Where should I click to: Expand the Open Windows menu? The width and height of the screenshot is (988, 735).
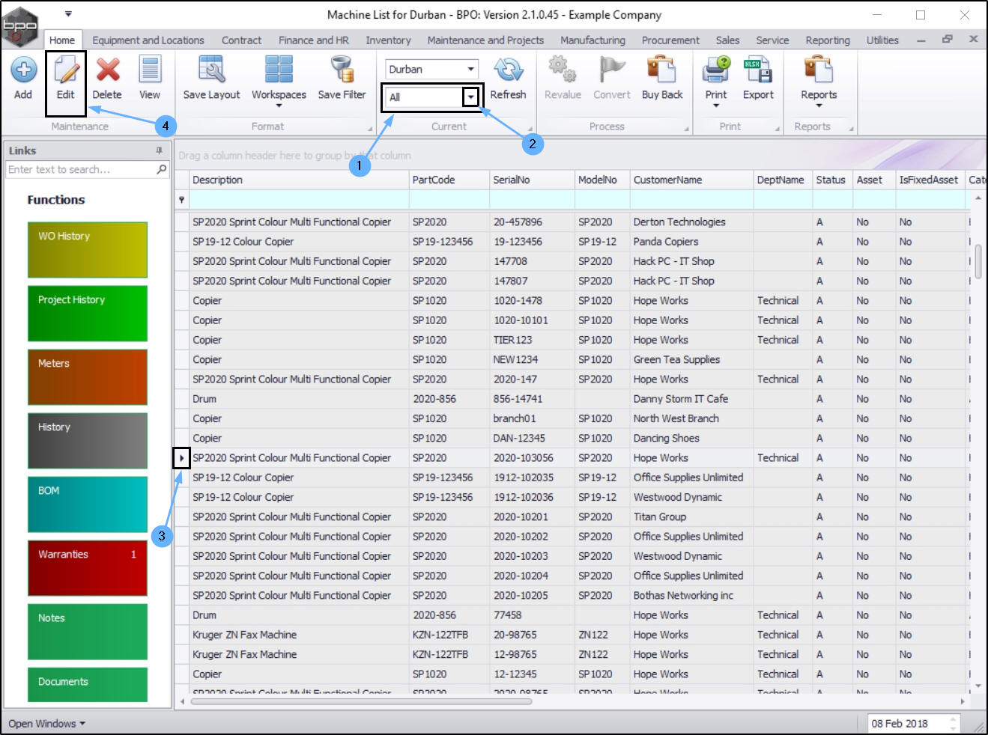pos(47,724)
